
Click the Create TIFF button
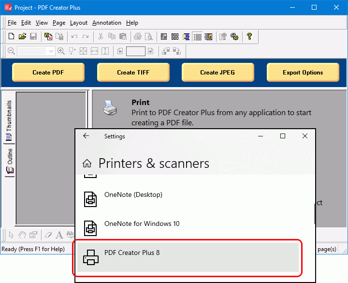pos(133,72)
